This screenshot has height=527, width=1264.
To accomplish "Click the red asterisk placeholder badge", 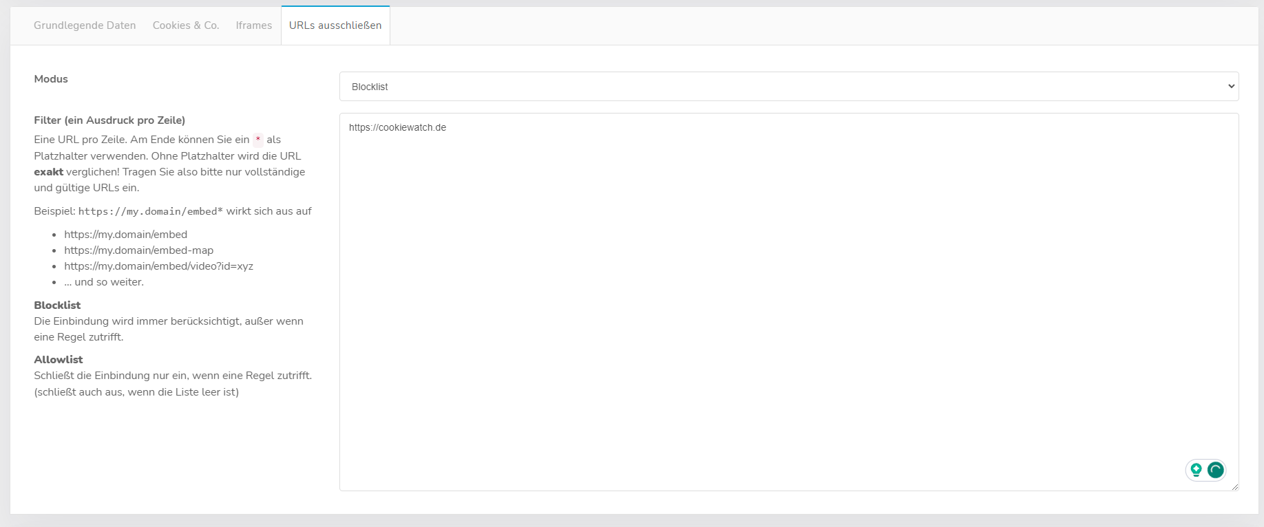I will 258,140.
